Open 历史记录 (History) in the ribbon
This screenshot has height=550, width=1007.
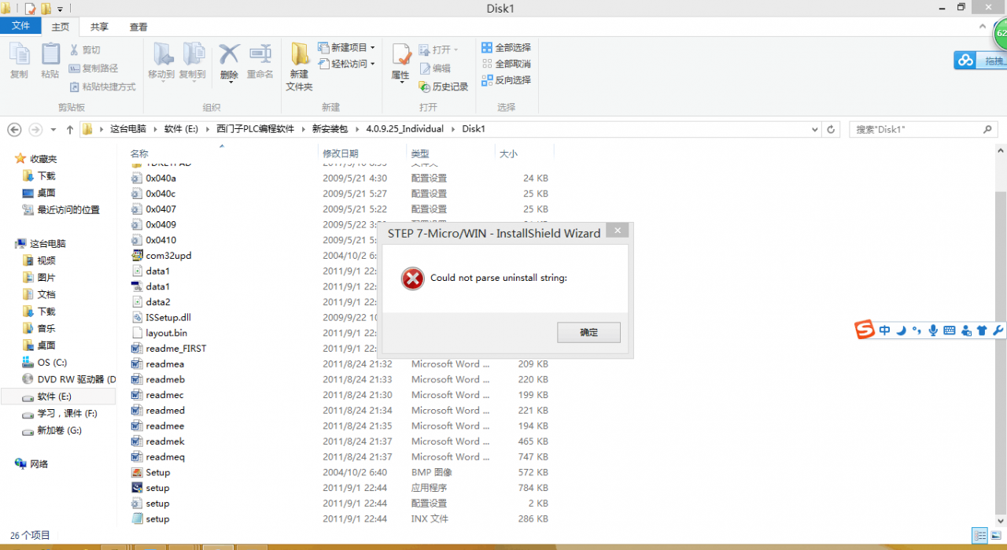(x=444, y=87)
